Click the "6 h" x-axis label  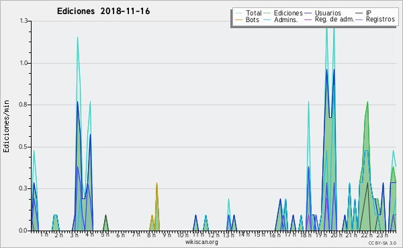[120, 235]
